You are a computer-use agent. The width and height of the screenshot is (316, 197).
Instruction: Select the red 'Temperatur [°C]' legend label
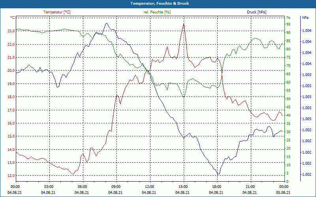click(57, 12)
